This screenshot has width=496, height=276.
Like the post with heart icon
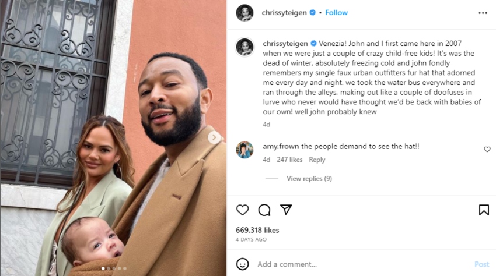[242, 210]
